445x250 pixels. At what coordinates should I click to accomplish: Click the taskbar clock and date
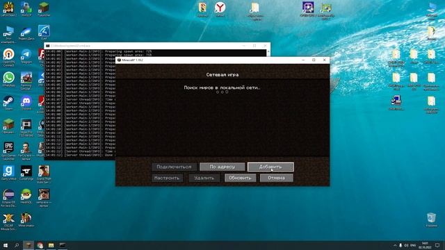pos(425,245)
